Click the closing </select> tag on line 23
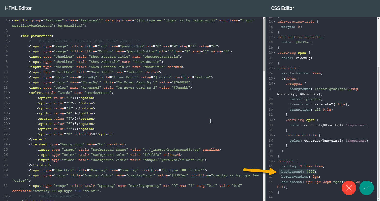The height and width of the screenshot is (201, 380). click(x=38, y=139)
